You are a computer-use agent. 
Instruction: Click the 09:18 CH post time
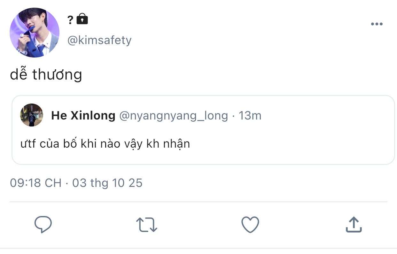coord(35,183)
